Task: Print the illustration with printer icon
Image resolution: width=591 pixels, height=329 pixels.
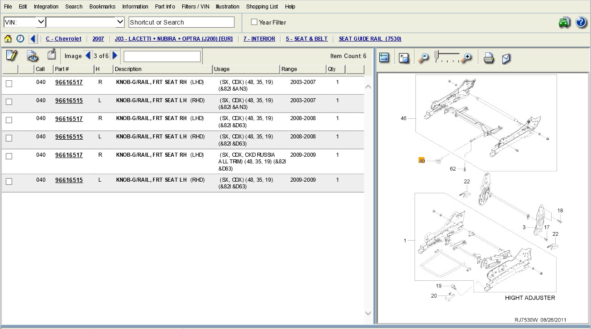Action: click(x=489, y=58)
